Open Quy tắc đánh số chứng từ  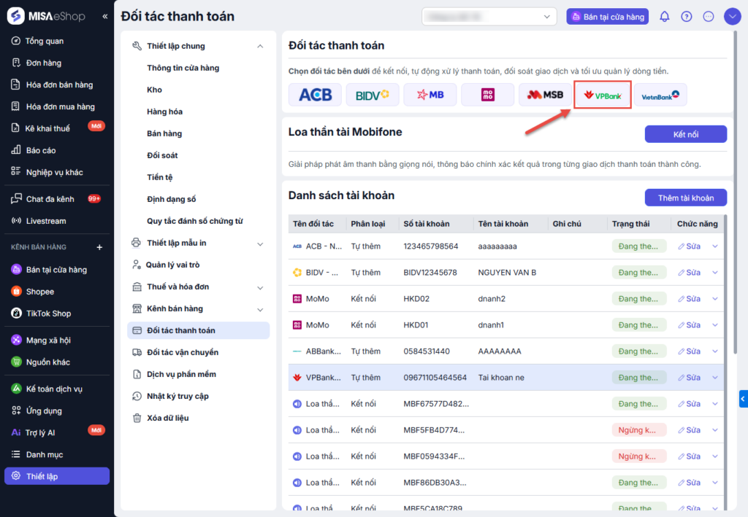coord(194,221)
